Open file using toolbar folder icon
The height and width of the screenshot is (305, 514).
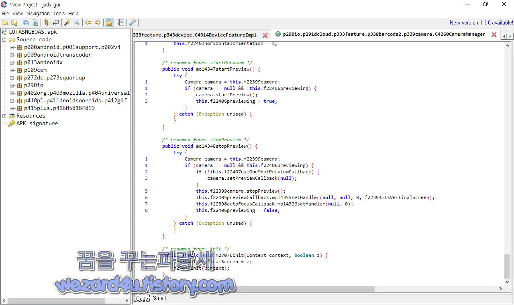point(5,23)
